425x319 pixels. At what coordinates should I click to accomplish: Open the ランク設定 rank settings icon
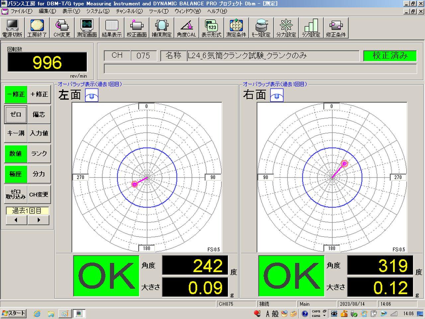click(311, 28)
